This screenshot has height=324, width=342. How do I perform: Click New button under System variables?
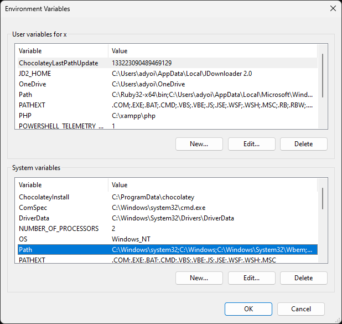[x=199, y=278]
